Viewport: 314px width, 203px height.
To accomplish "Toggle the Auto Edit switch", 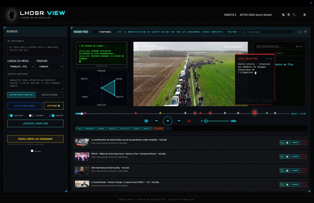I will point(52,115).
